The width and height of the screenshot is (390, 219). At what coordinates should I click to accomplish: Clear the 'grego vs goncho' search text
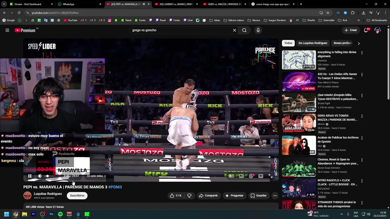coord(235,30)
